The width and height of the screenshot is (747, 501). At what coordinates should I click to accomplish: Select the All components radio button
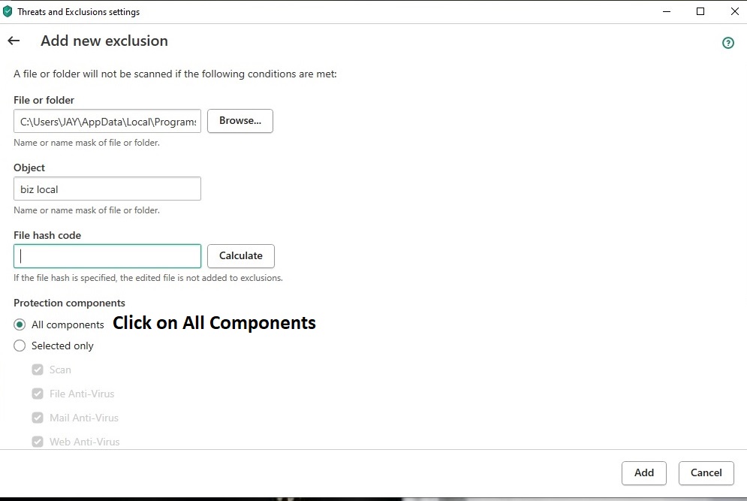pyautogui.click(x=20, y=324)
